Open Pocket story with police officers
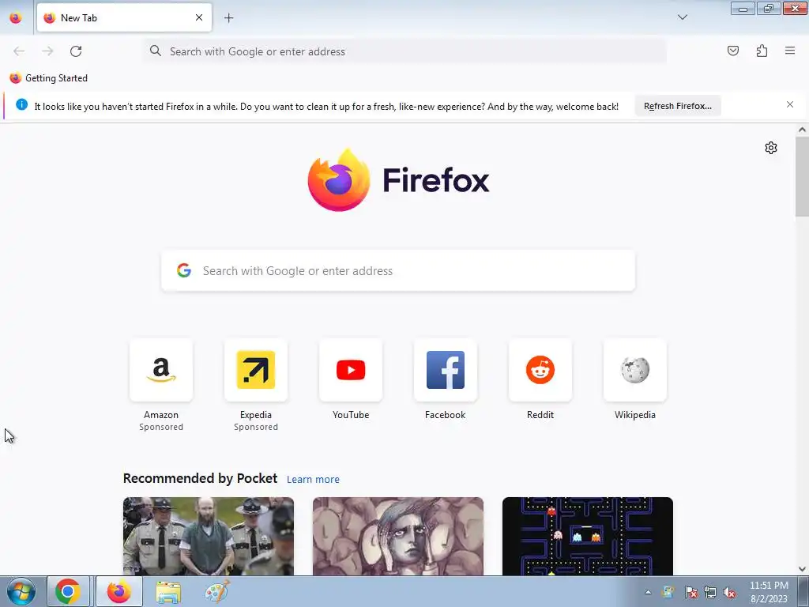The image size is (809, 607). (x=209, y=536)
